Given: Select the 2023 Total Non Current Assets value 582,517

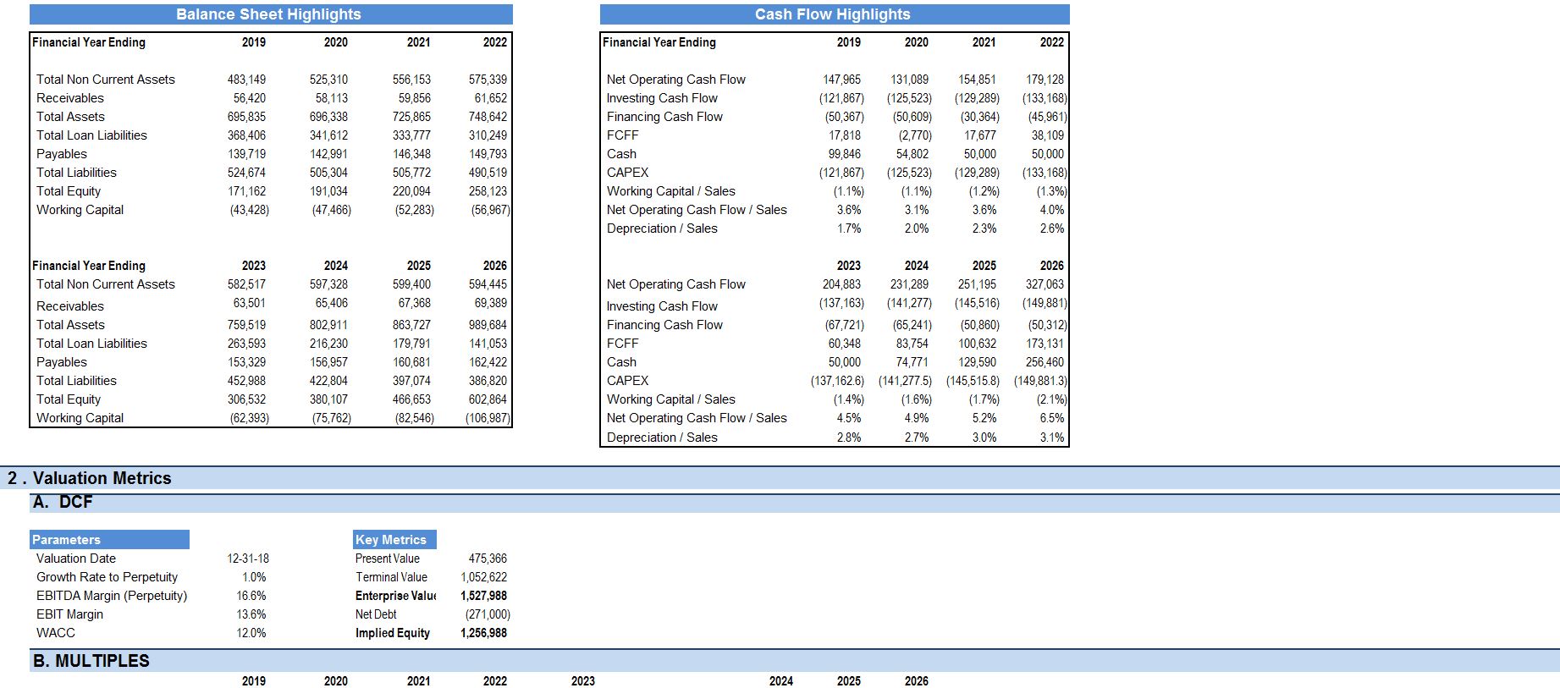Looking at the screenshot, I should (x=246, y=284).
